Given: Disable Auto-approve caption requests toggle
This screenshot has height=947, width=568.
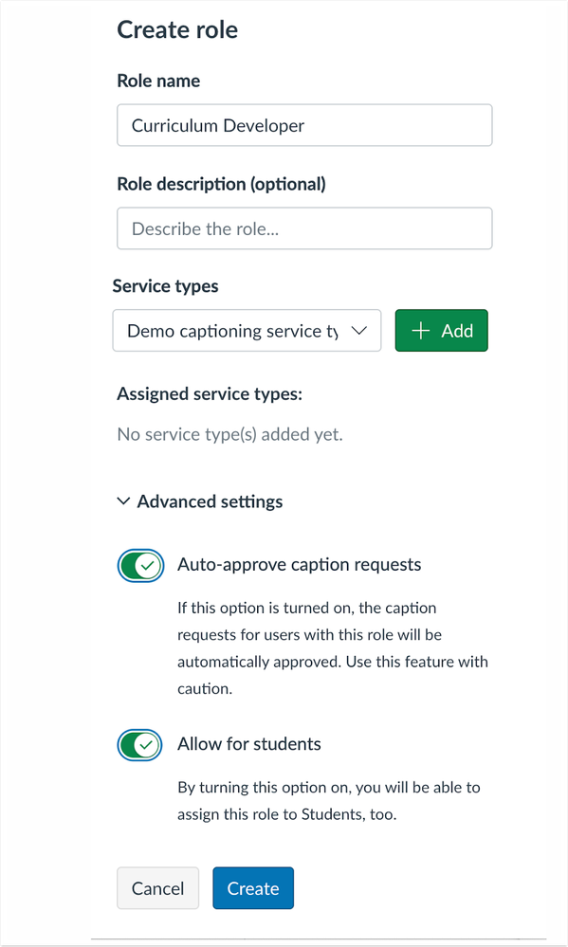Looking at the screenshot, I should tap(140, 566).
